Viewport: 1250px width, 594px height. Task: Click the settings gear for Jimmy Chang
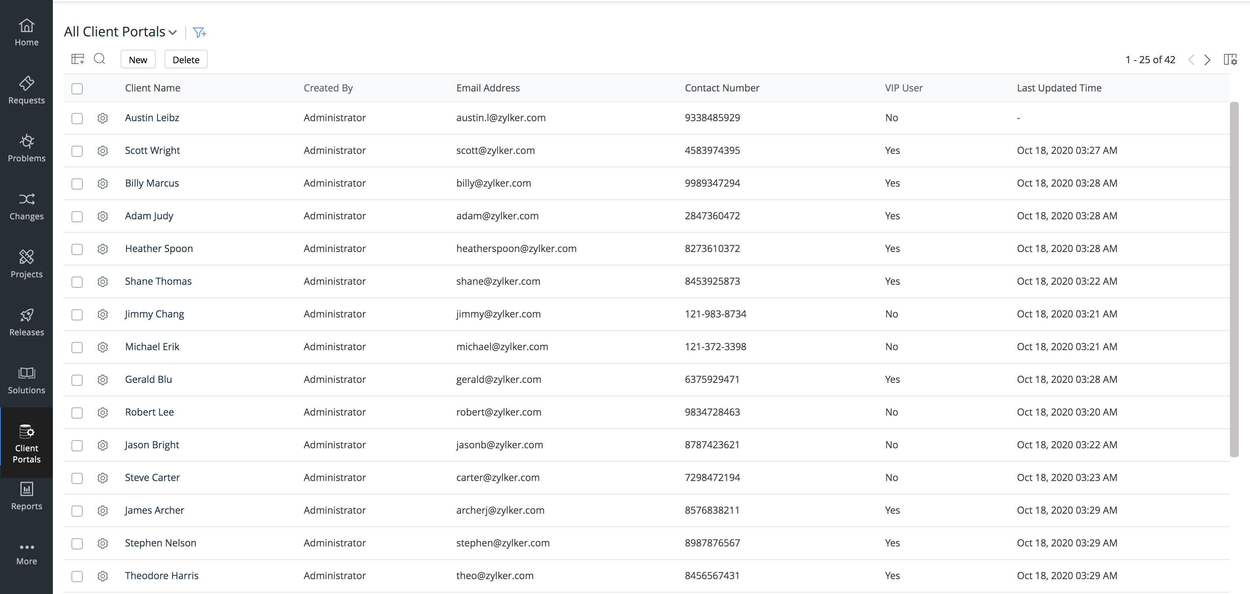click(102, 314)
